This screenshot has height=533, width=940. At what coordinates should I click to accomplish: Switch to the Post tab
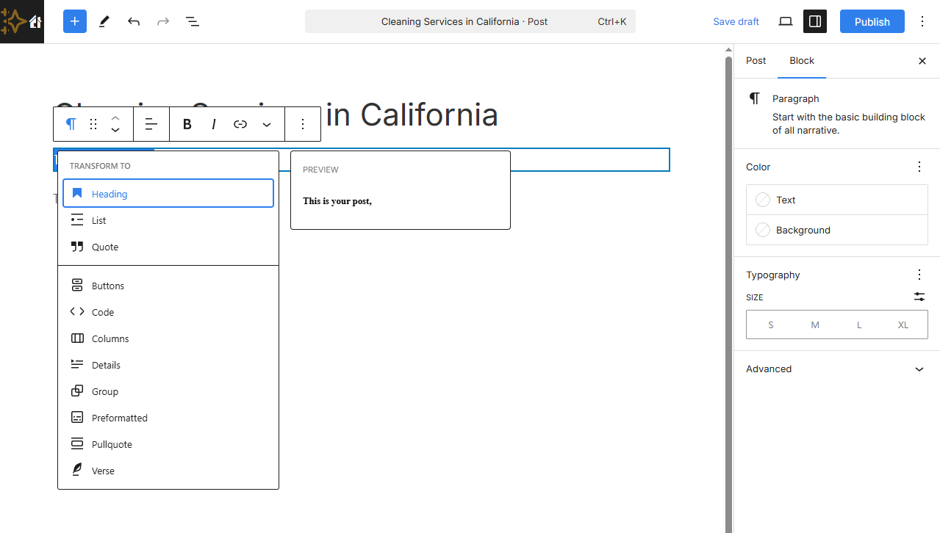coord(756,60)
